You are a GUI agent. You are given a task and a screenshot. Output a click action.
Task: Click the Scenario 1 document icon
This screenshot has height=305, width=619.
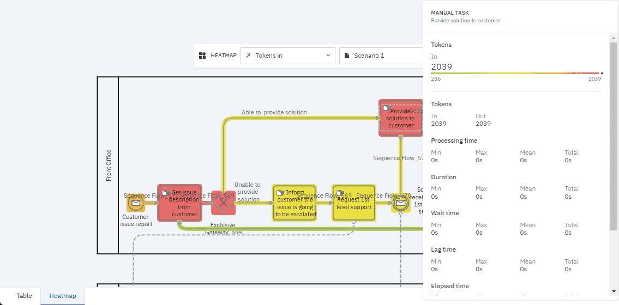tap(347, 56)
